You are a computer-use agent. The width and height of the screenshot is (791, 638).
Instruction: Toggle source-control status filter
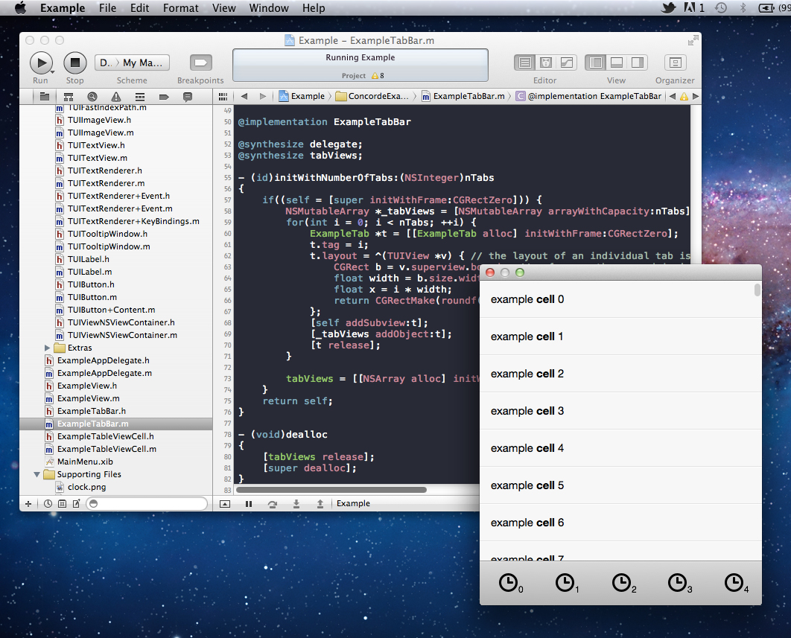tap(62, 503)
